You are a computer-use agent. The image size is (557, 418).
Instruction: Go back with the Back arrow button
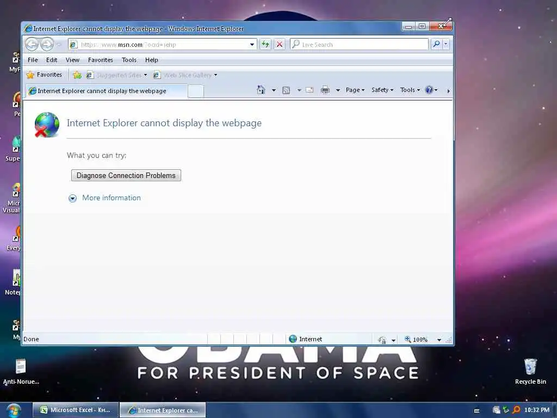pos(32,45)
